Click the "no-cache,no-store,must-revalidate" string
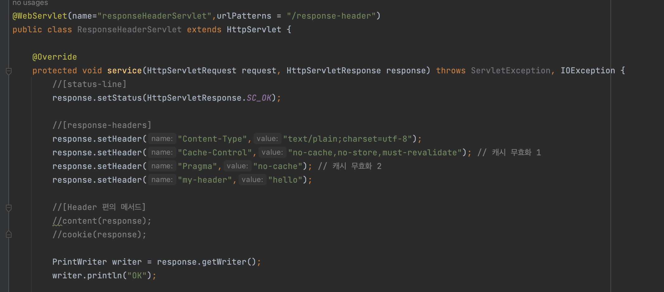 pos(375,153)
